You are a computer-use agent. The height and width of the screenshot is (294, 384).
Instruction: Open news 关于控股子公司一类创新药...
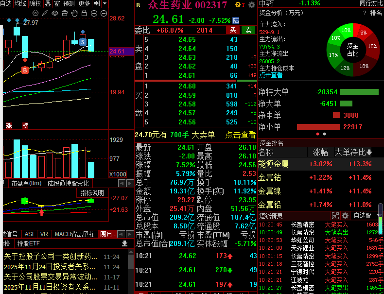point(51,257)
